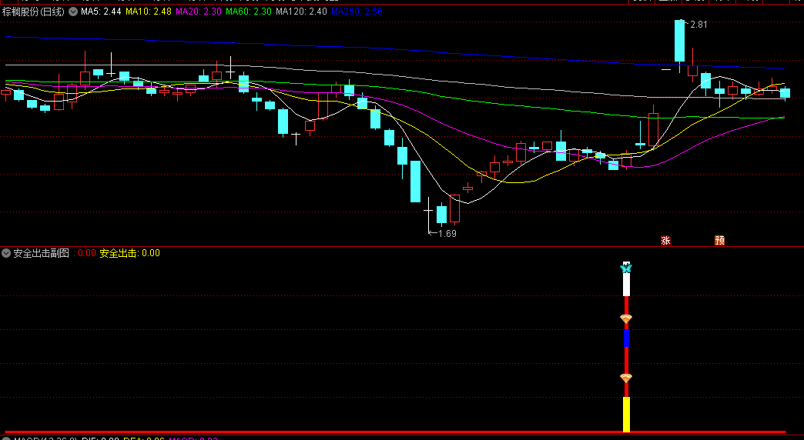The image size is (804, 440).
Task: Click the 安全出击副图 indicator title
Action: click(x=41, y=253)
